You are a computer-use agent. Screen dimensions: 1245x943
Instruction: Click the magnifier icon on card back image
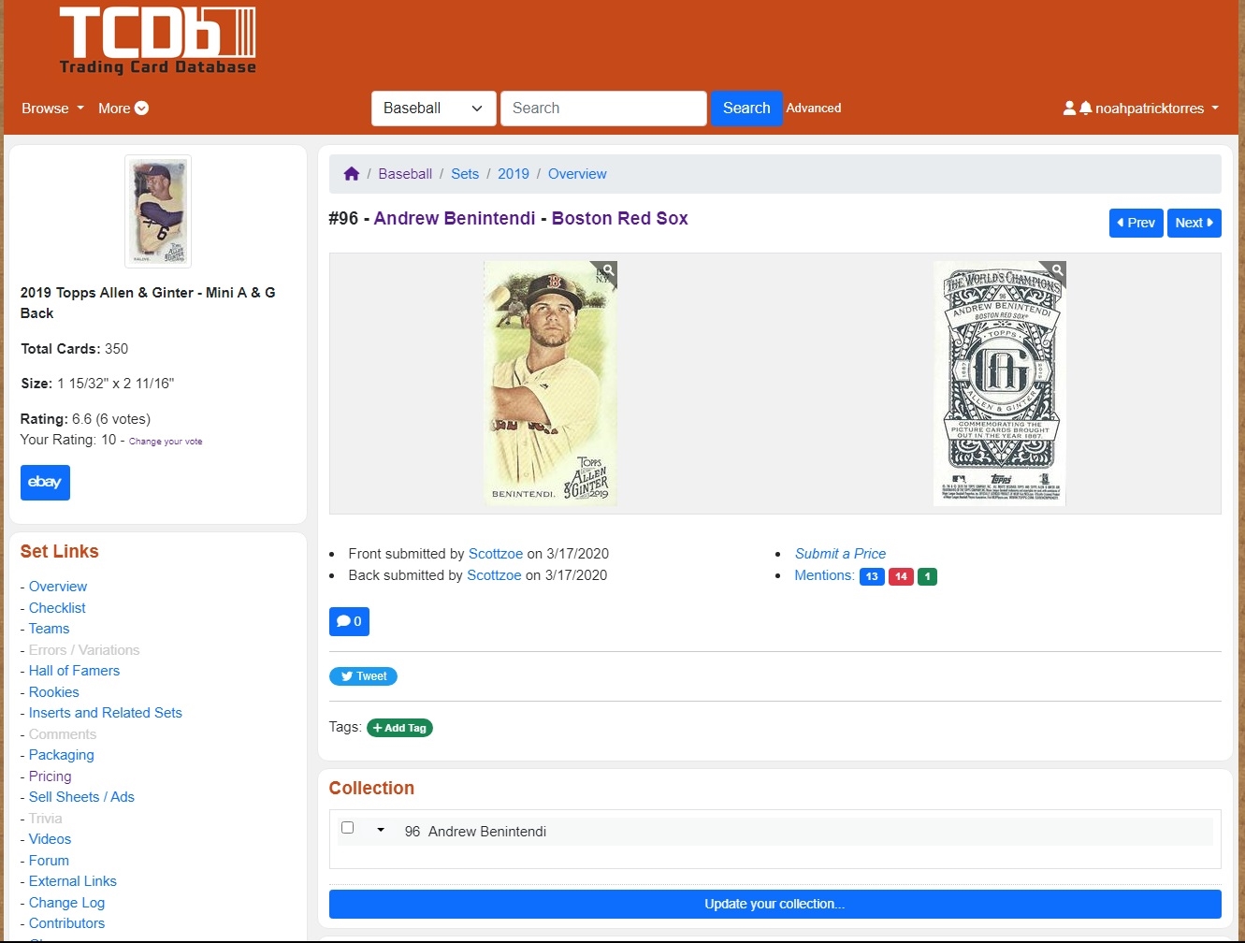(1057, 270)
